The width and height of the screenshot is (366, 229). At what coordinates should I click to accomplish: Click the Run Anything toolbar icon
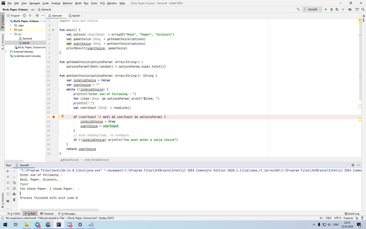pos(357,9)
